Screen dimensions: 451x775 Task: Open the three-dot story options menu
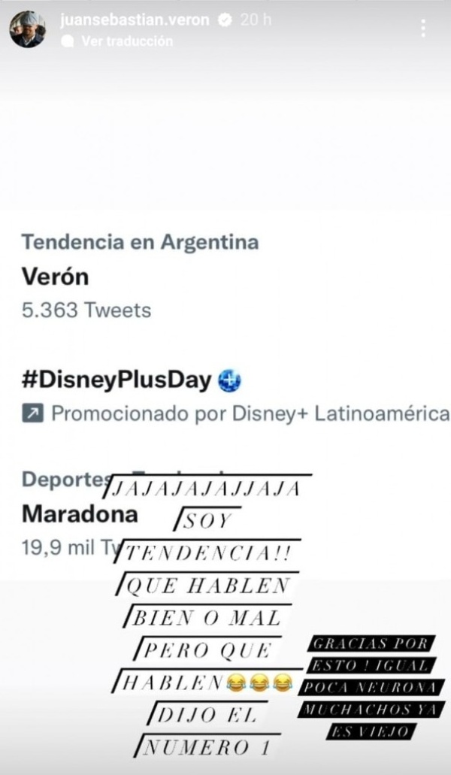[x=423, y=29]
